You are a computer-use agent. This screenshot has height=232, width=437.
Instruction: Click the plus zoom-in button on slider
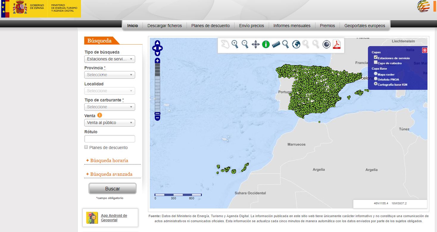[157, 60]
